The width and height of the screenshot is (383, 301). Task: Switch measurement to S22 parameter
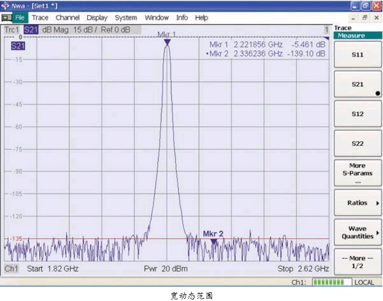357,143
